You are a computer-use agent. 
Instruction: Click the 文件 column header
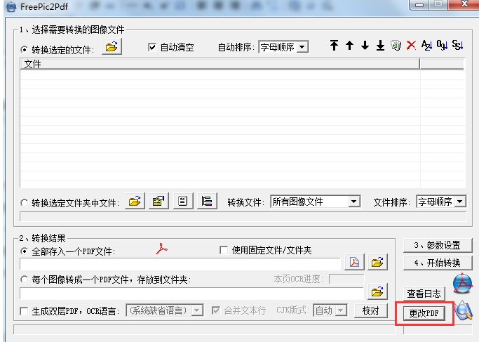[x=220, y=64]
